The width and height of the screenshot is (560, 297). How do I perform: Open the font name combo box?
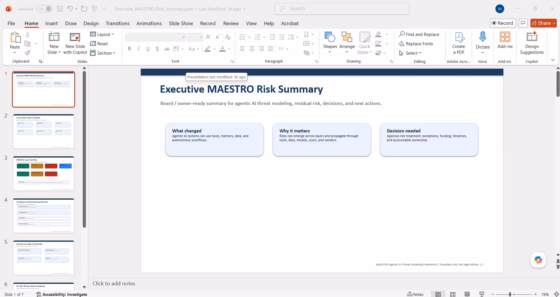click(155, 37)
